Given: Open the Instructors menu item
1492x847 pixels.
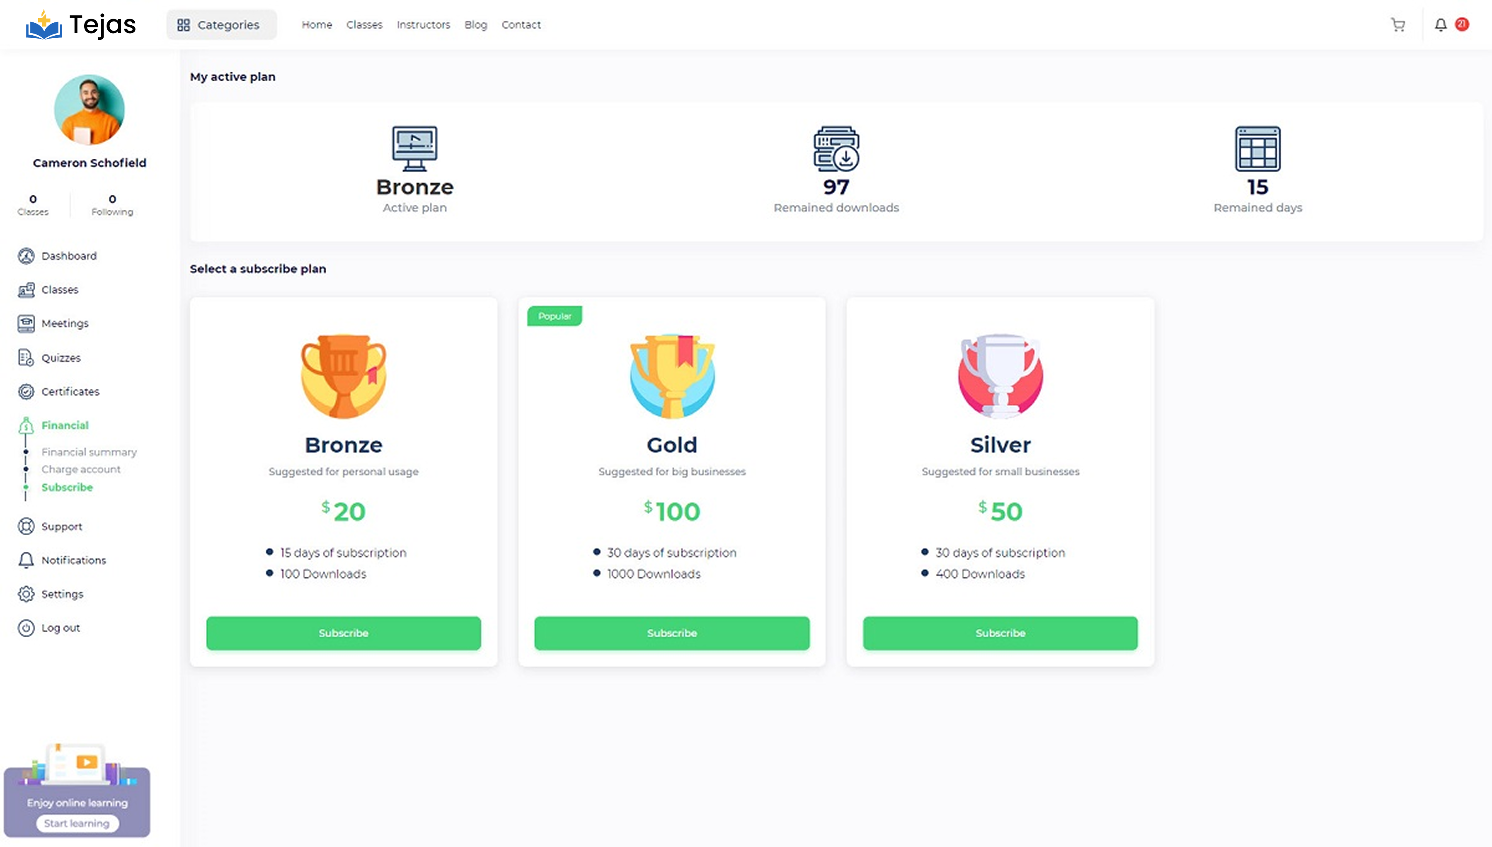Looking at the screenshot, I should click(x=423, y=24).
